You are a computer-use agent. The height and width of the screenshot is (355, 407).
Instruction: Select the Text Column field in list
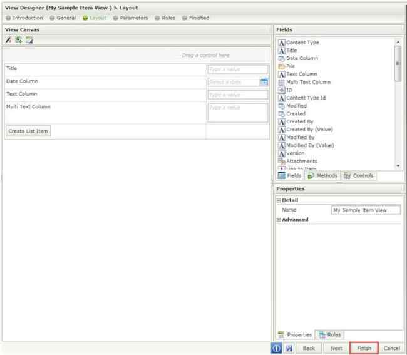(298, 75)
